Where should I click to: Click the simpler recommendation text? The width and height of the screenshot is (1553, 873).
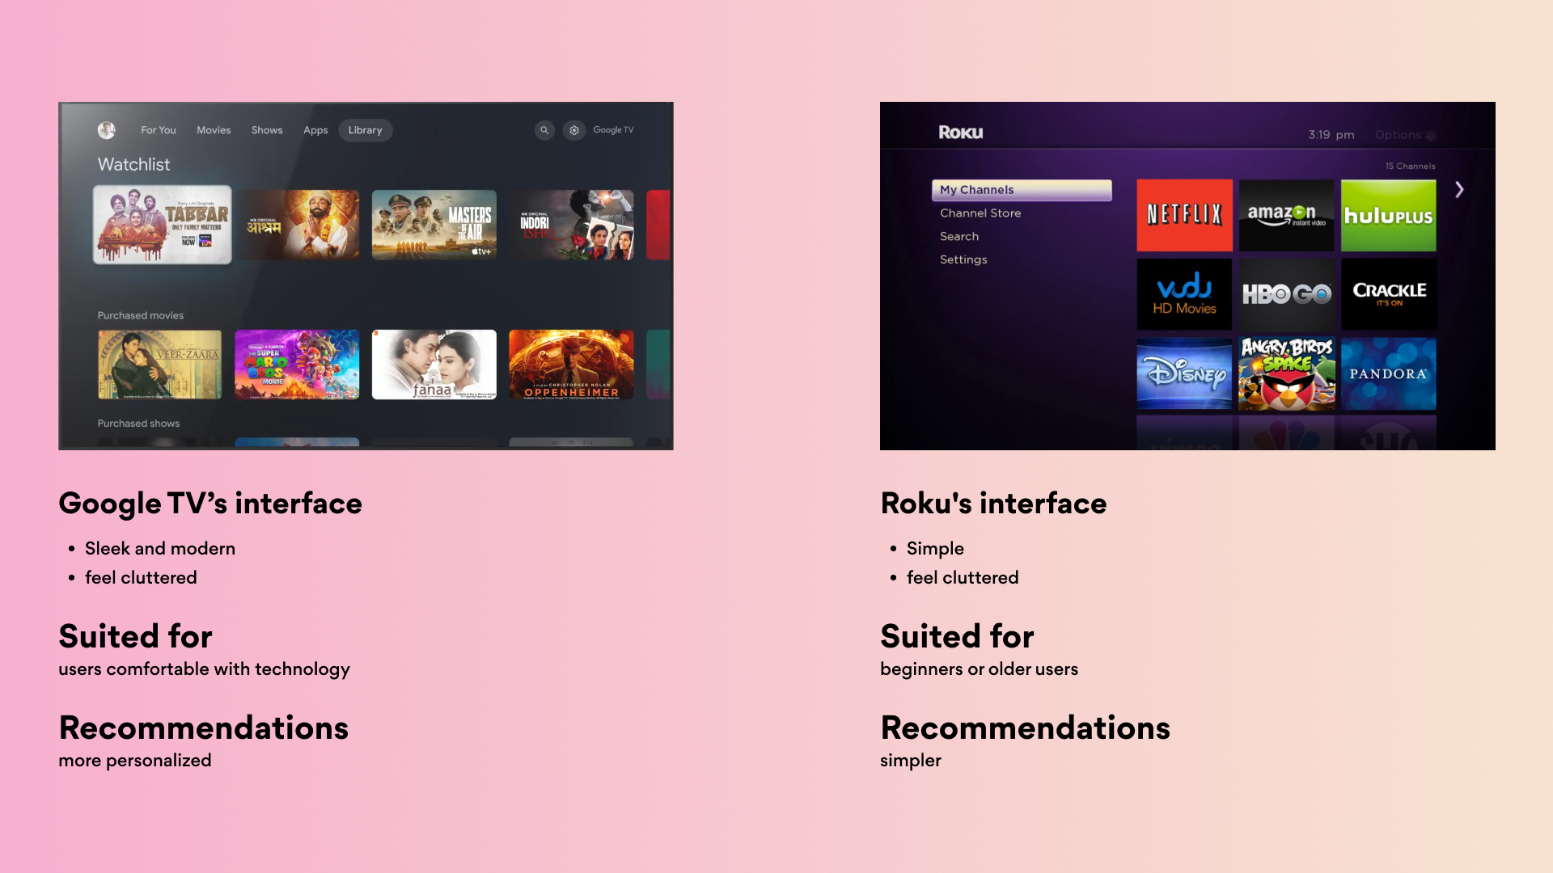pyautogui.click(x=911, y=761)
